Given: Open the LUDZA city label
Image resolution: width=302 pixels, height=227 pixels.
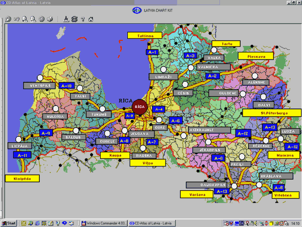Looking at the screenshot, I should pyautogui.click(x=290, y=132).
